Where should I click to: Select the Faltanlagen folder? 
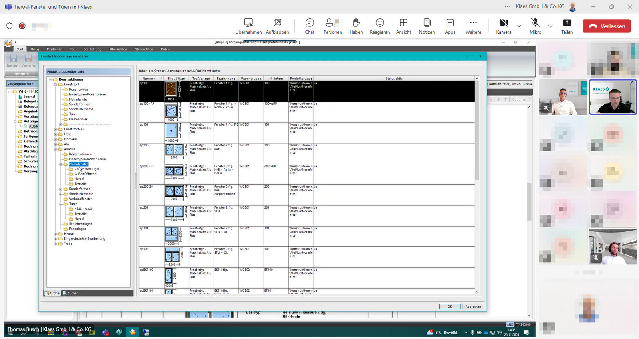(x=77, y=229)
